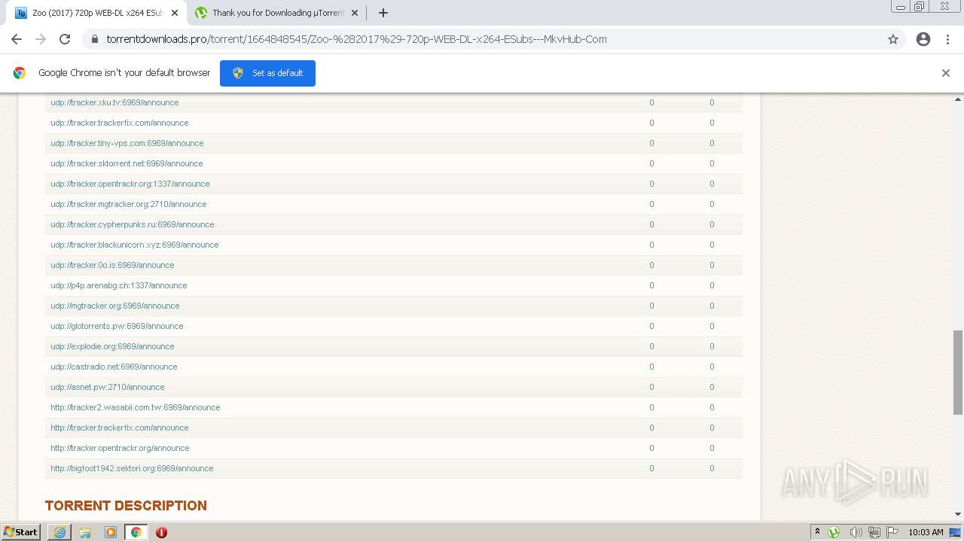Launch Internet Explorer from the taskbar
The width and height of the screenshot is (964, 542).
point(59,532)
